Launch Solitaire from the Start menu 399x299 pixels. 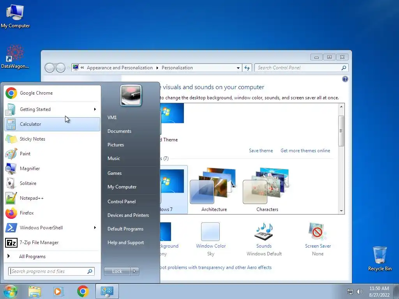[x=52, y=183]
